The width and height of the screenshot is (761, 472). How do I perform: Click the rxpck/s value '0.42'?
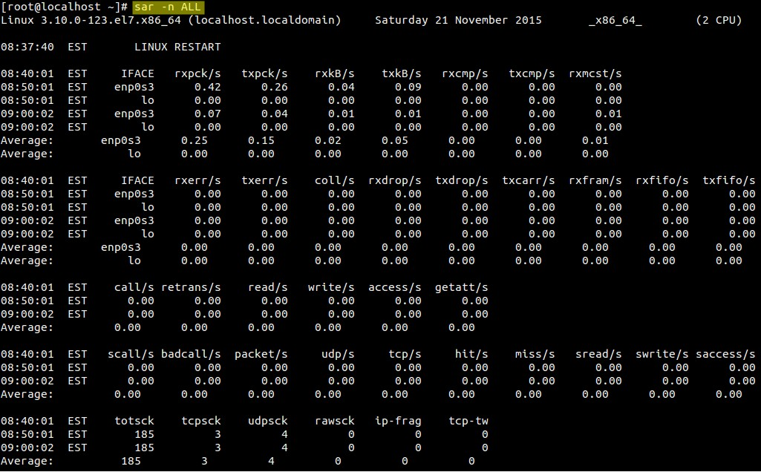(x=208, y=88)
